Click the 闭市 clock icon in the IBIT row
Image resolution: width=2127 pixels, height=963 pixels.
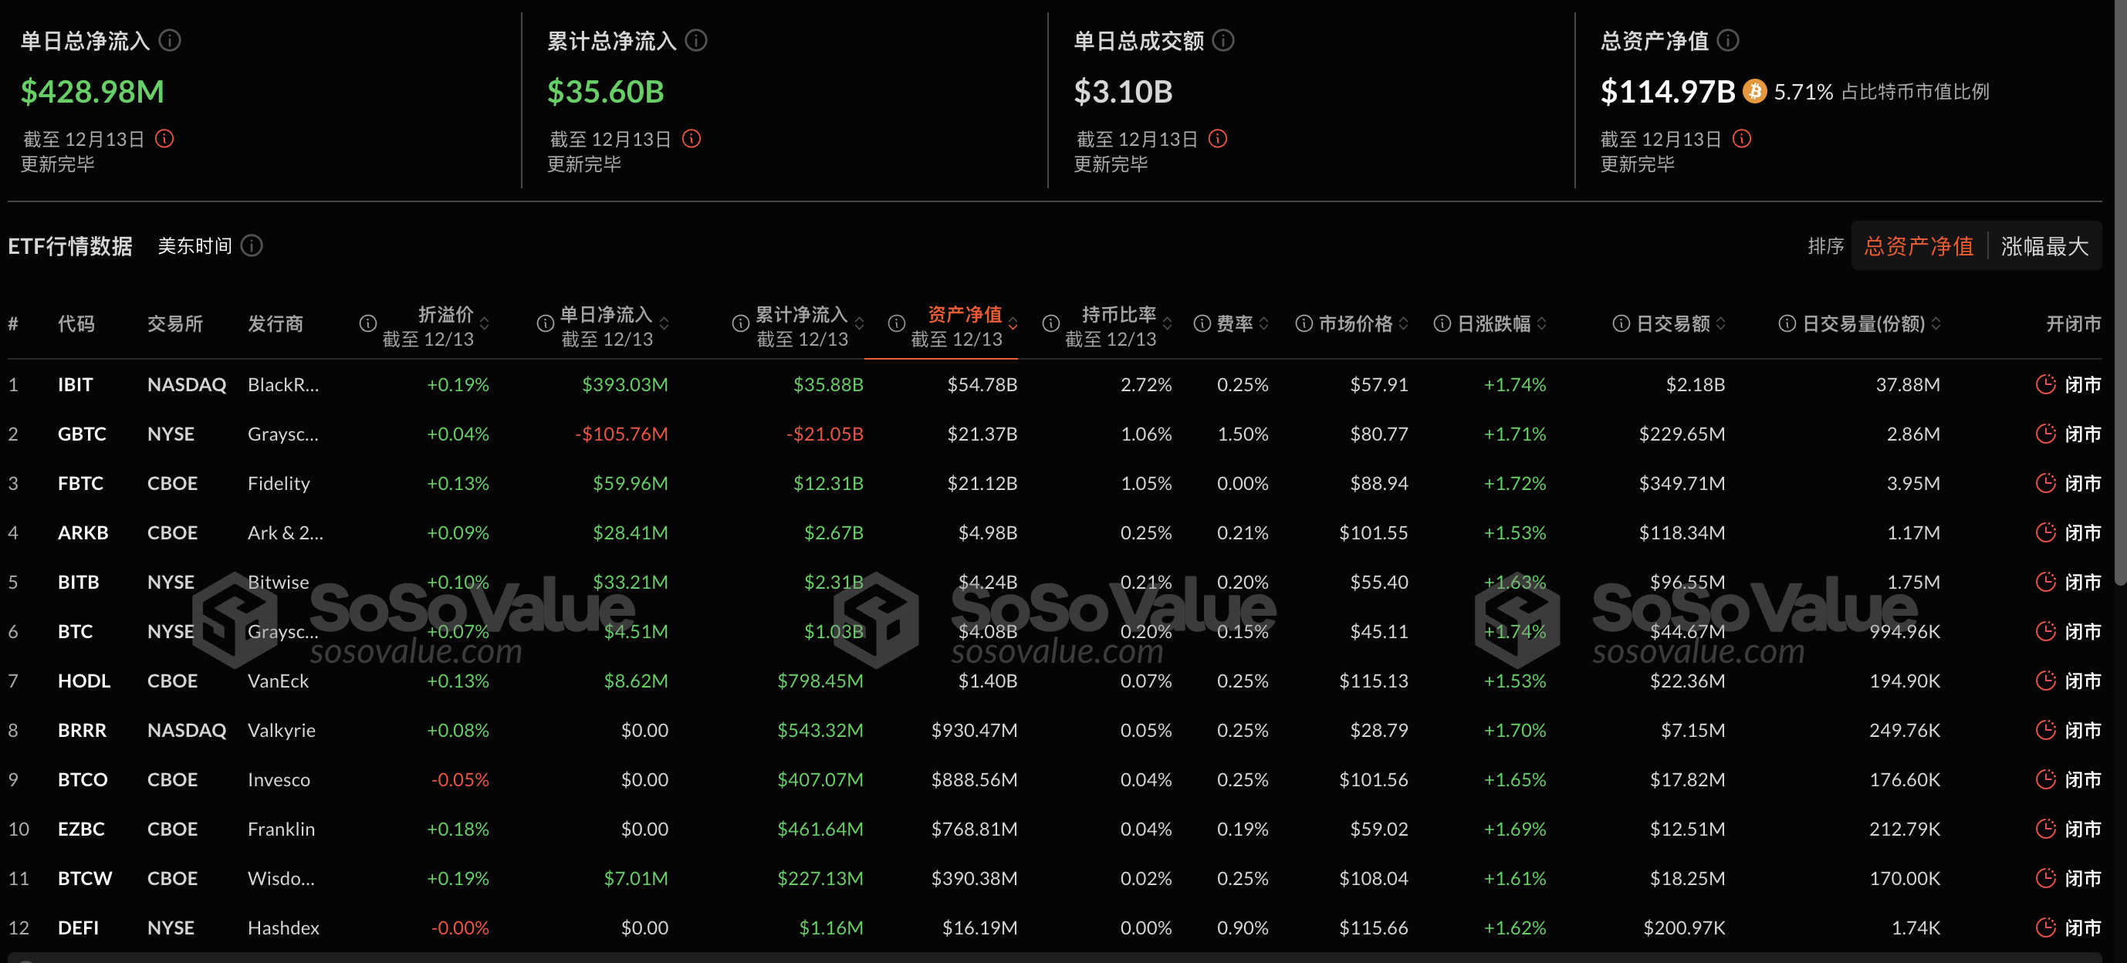pos(2045,384)
